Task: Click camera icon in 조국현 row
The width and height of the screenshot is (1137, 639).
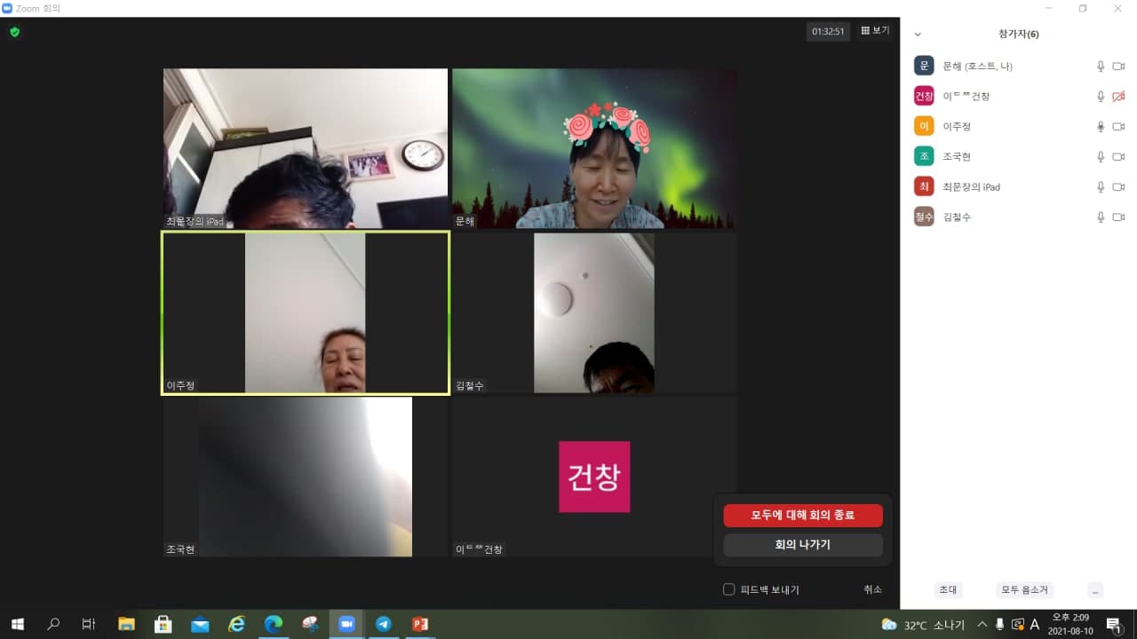Action: point(1118,156)
